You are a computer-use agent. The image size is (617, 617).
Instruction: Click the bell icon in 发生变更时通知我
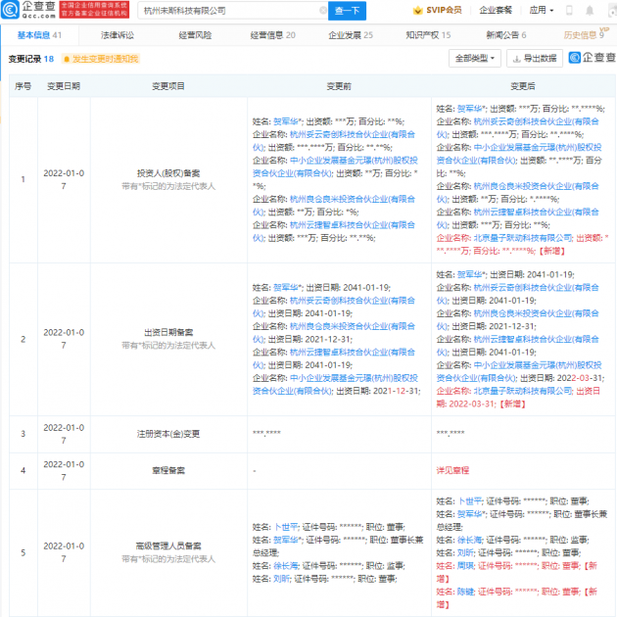(67, 59)
